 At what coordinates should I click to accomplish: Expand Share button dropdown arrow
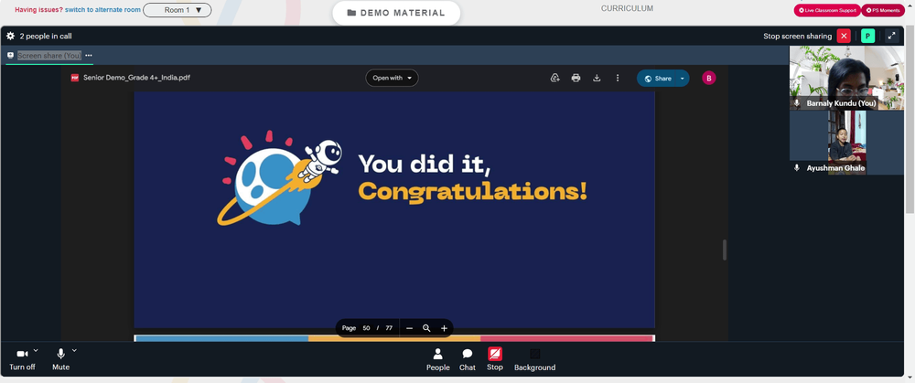pyautogui.click(x=683, y=78)
